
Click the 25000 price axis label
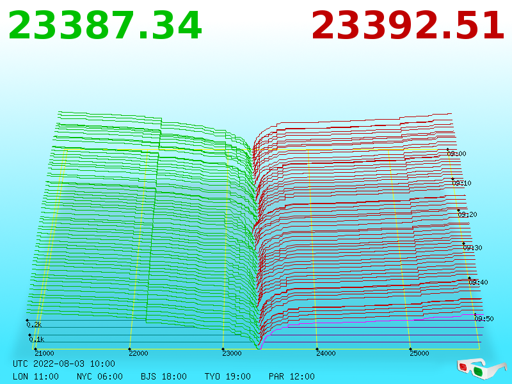[x=419, y=353]
